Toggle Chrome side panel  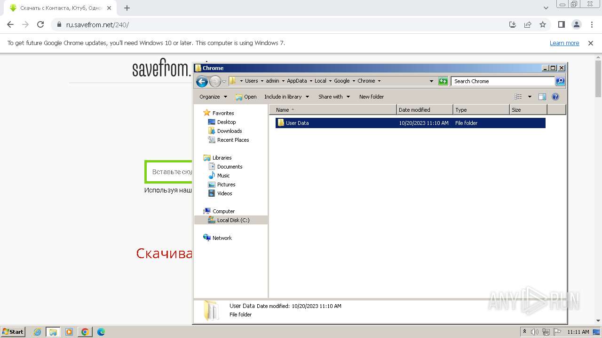pyautogui.click(x=561, y=24)
